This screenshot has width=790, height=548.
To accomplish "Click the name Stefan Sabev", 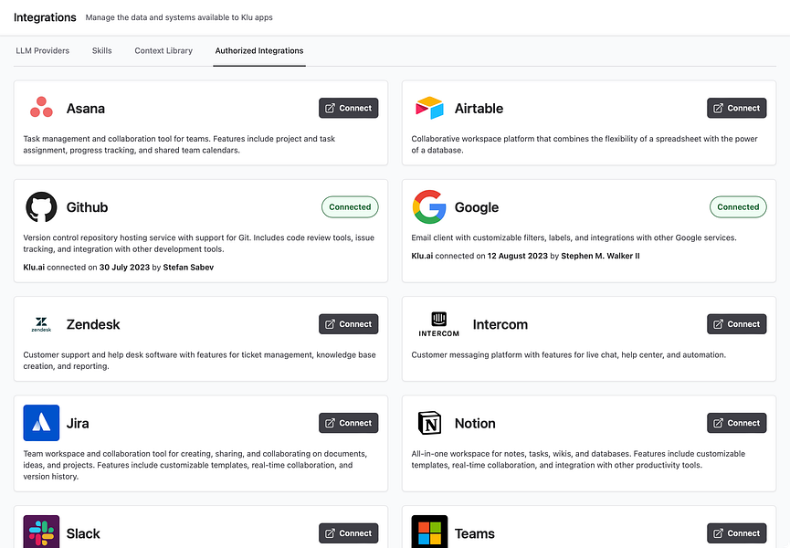I will pyautogui.click(x=188, y=268).
